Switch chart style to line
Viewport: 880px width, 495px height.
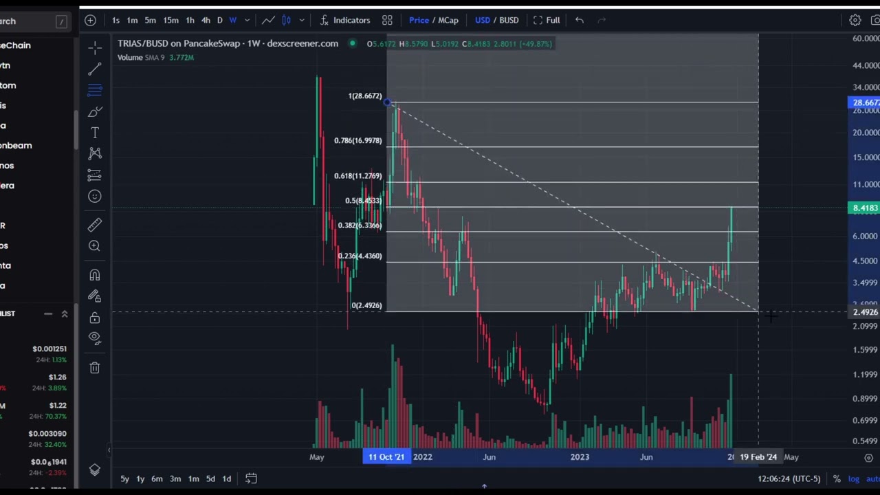(268, 20)
